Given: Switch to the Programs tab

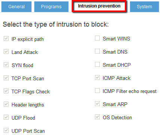Looking at the screenshot, I should point(51,7).
